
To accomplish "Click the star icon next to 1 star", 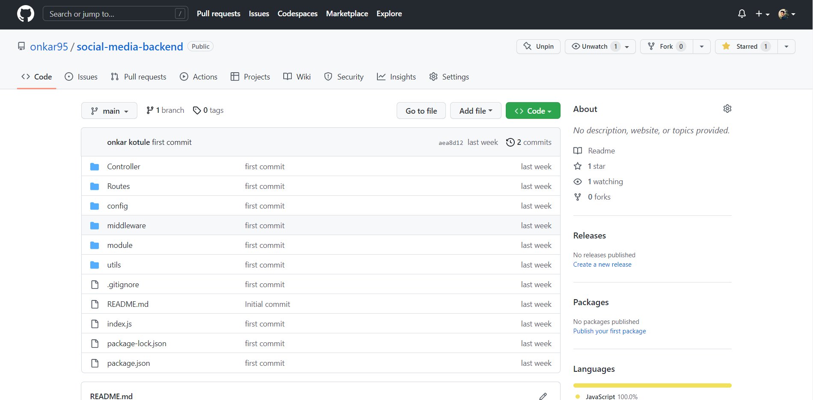I will click(x=578, y=166).
